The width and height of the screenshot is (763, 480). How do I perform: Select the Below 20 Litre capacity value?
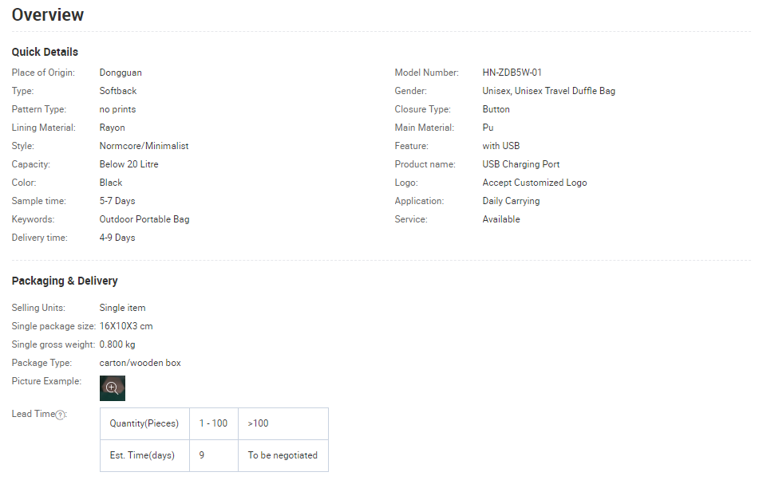[x=128, y=164]
